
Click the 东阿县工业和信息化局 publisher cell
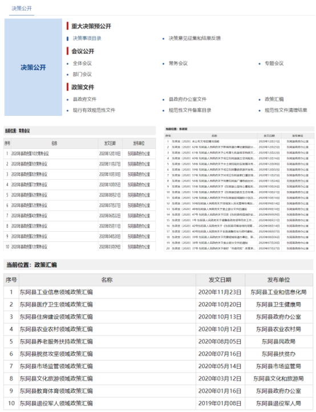[278, 292]
